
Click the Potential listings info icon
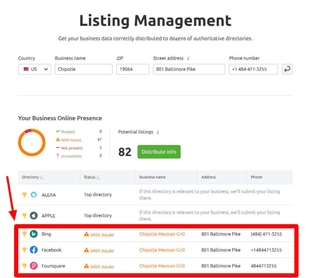coord(158,132)
